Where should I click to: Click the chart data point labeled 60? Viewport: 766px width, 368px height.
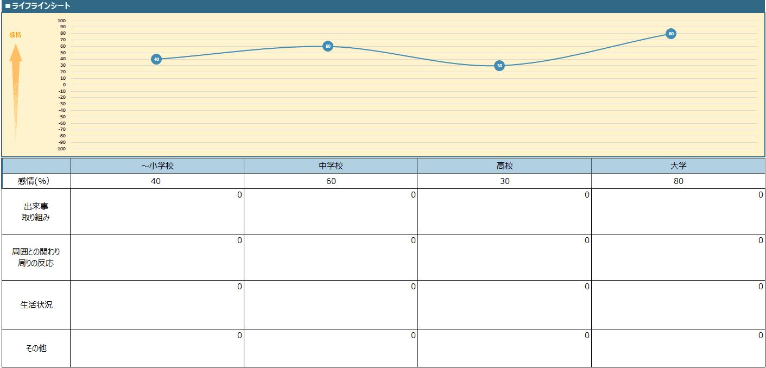[x=328, y=46]
